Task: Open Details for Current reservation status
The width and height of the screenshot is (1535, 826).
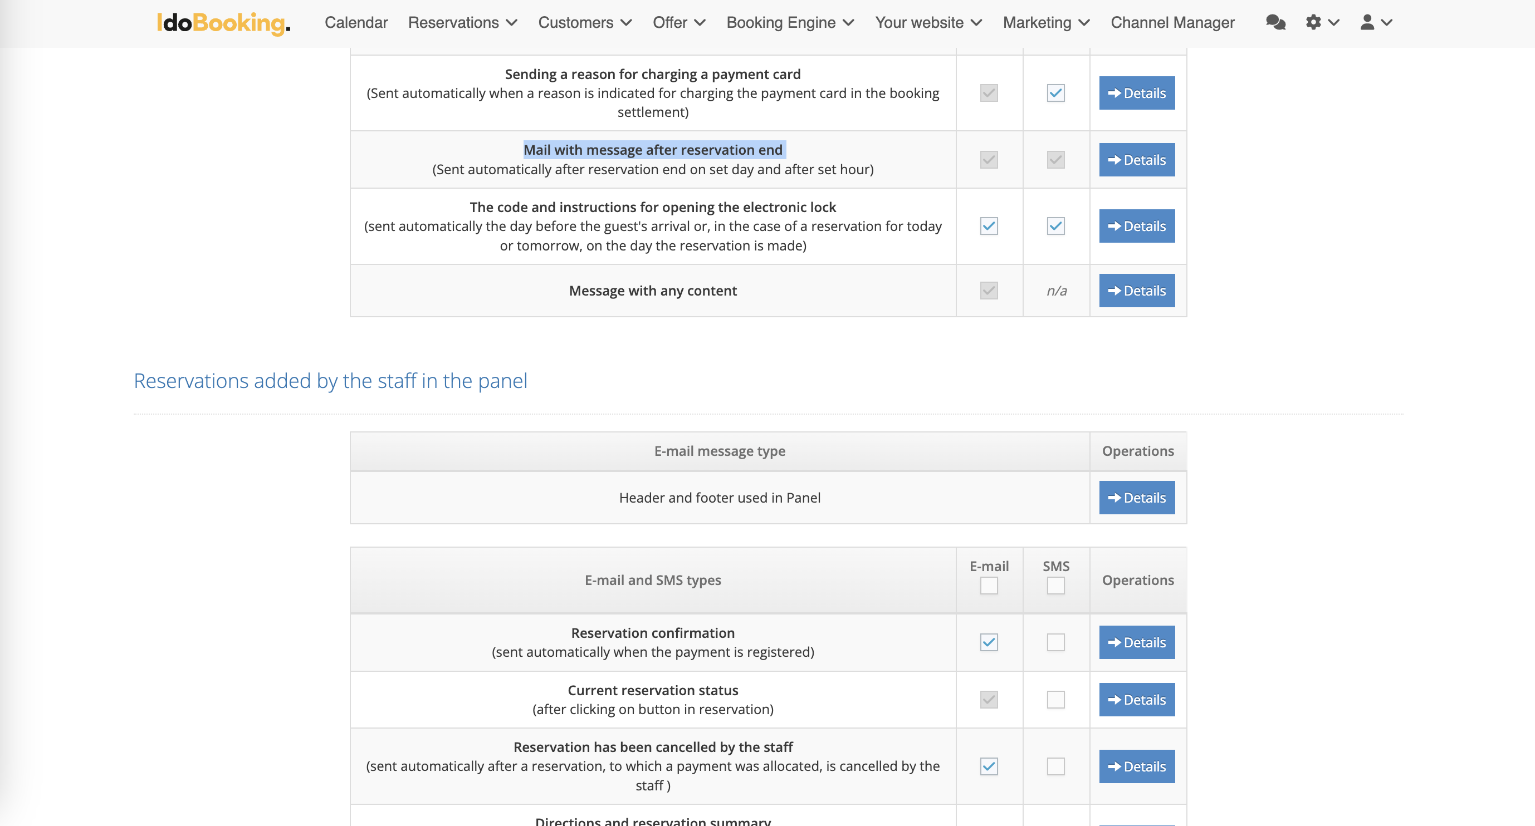Action: coord(1136,699)
